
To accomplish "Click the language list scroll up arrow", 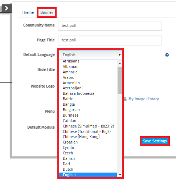I will [x=120, y=64].
